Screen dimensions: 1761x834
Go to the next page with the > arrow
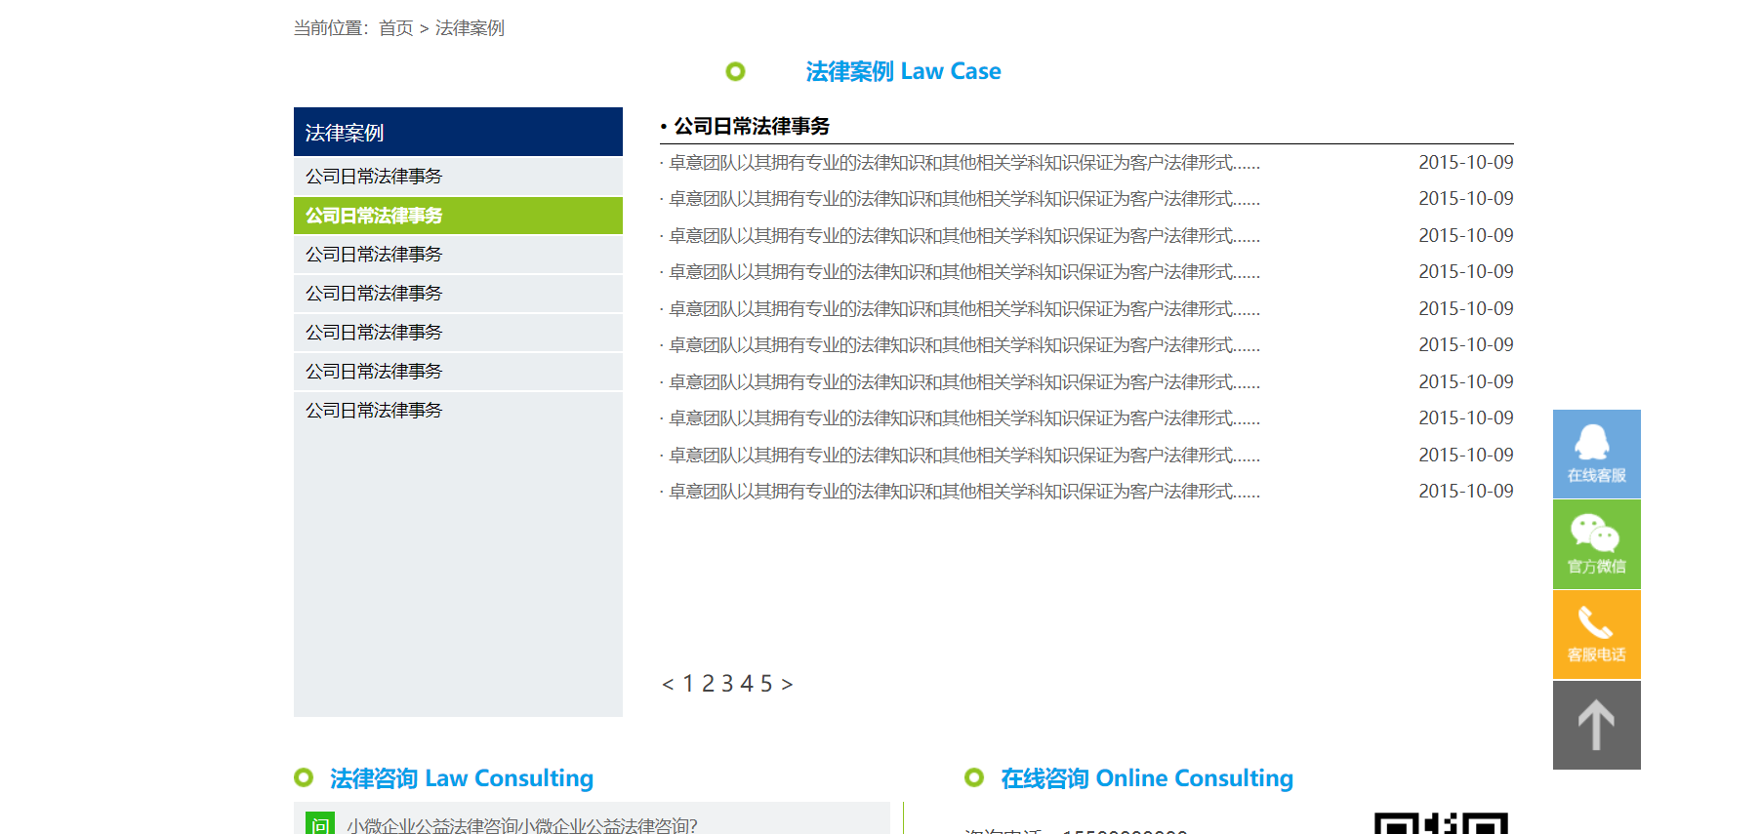click(x=787, y=684)
